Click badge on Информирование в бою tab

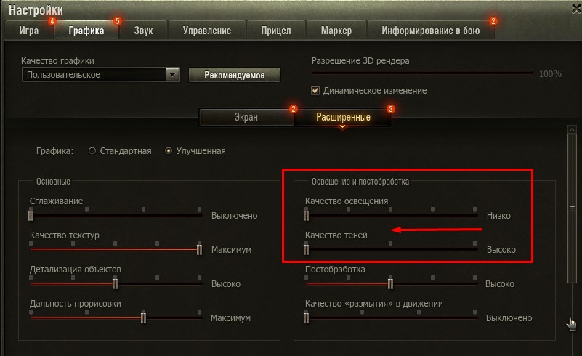click(493, 21)
